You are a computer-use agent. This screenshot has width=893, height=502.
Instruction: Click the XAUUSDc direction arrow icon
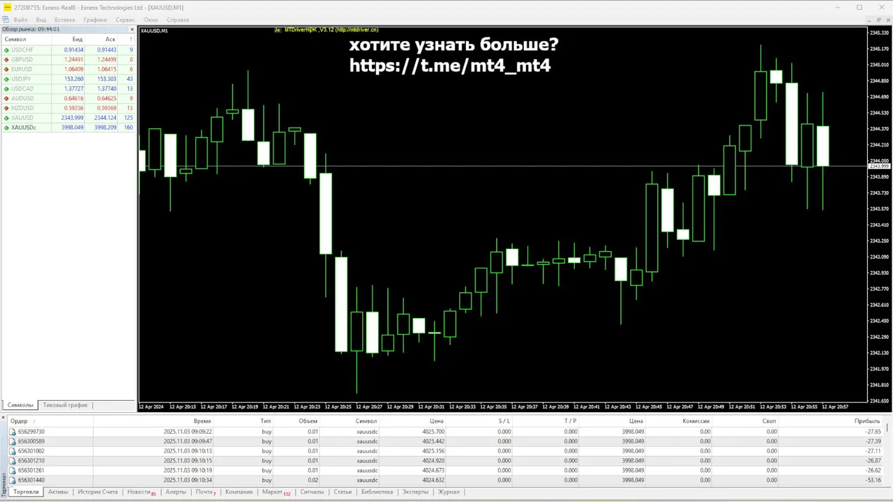click(6, 128)
